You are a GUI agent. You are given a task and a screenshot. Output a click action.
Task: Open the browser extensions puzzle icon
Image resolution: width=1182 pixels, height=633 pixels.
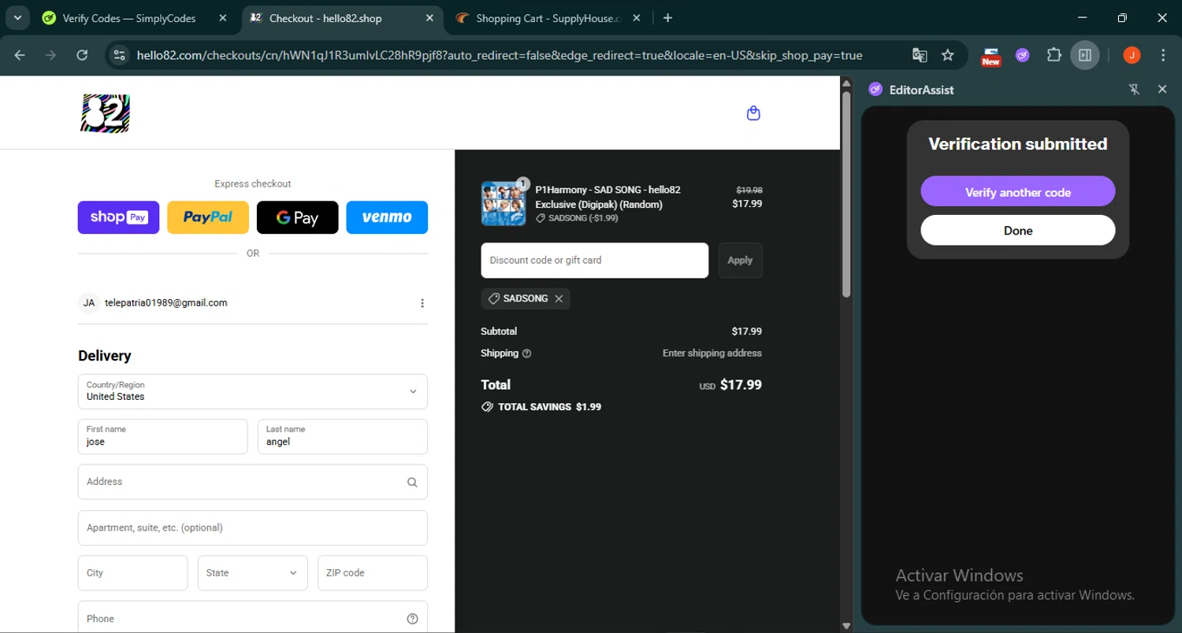pos(1054,55)
